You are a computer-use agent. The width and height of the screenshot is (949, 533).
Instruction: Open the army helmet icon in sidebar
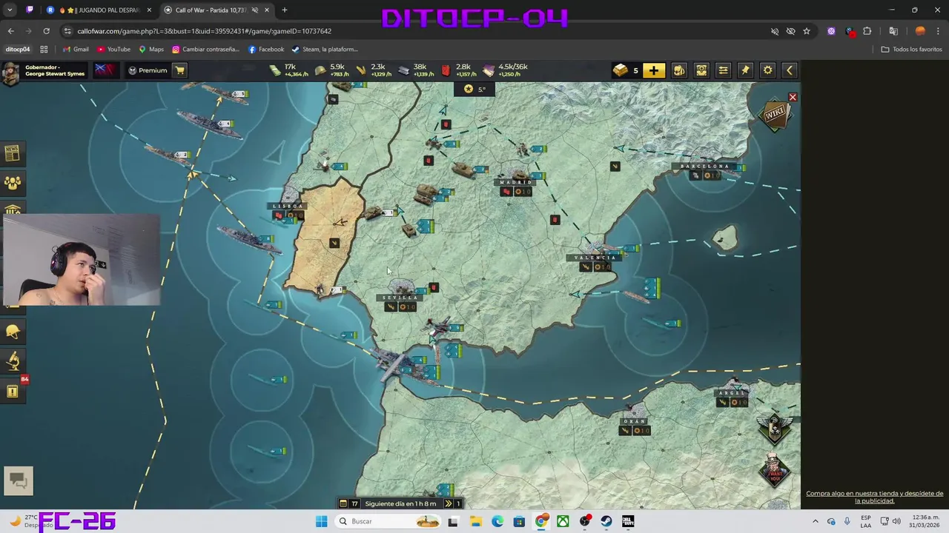pyautogui.click(x=13, y=332)
